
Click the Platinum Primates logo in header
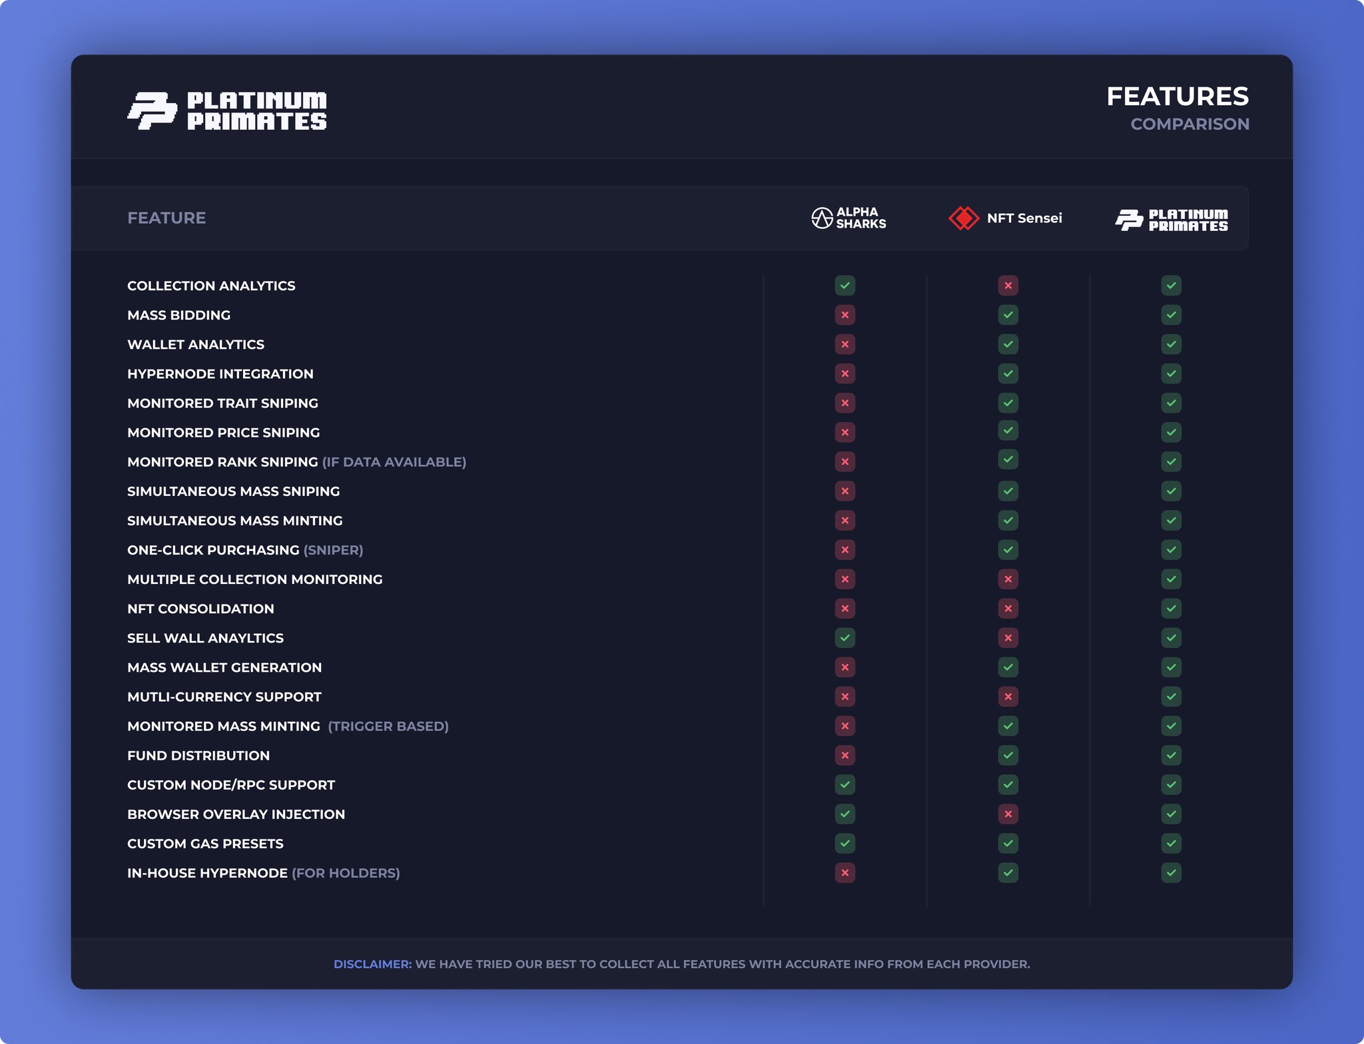(227, 111)
